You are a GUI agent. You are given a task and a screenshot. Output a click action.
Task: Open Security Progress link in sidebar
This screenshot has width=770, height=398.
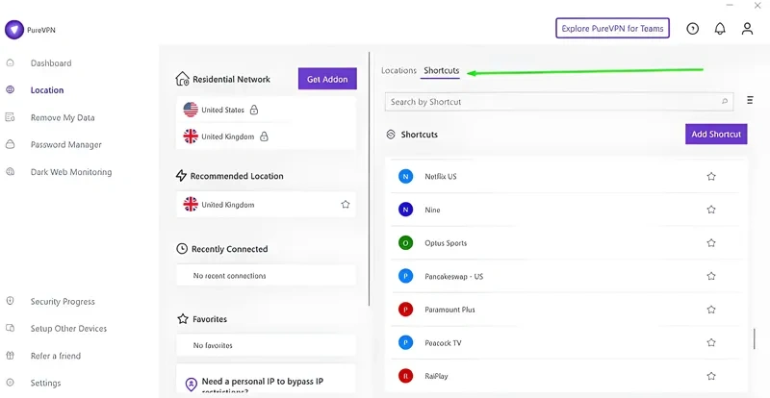point(63,301)
